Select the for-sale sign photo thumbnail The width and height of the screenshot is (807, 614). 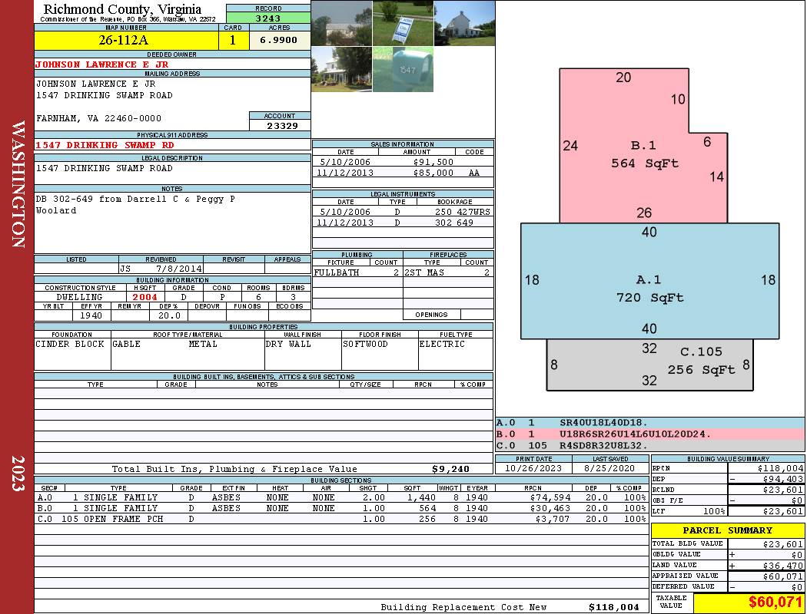[403, 23]
